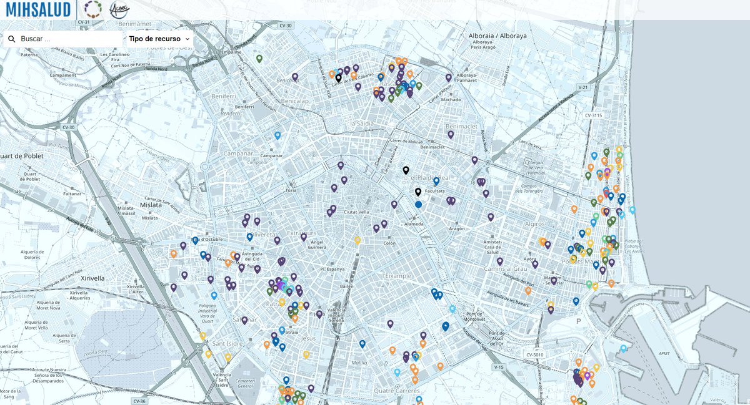Screen dimensions: 750x405
Task: Select topmost light-blue marker of Cabanyal cluster
Action: coord(594,155)
